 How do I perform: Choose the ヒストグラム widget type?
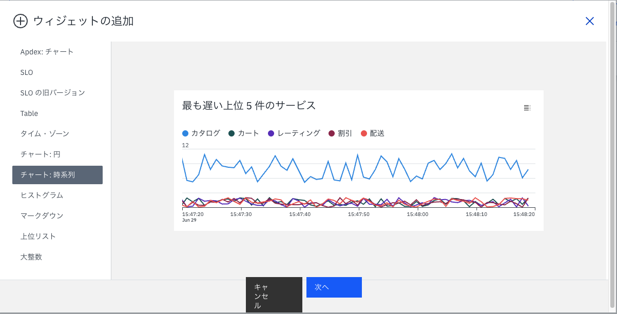pyautogui.click(x=42, y=195)
